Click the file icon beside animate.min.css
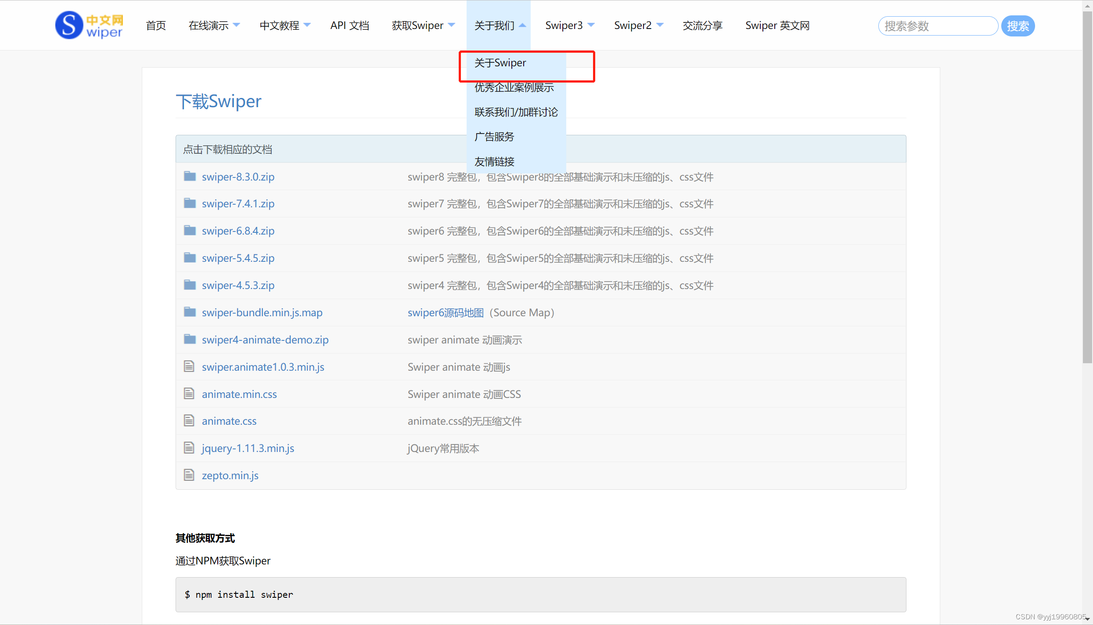Image resolution: width=1093 pixels, height=625 pixels. (x=189, y=393)
